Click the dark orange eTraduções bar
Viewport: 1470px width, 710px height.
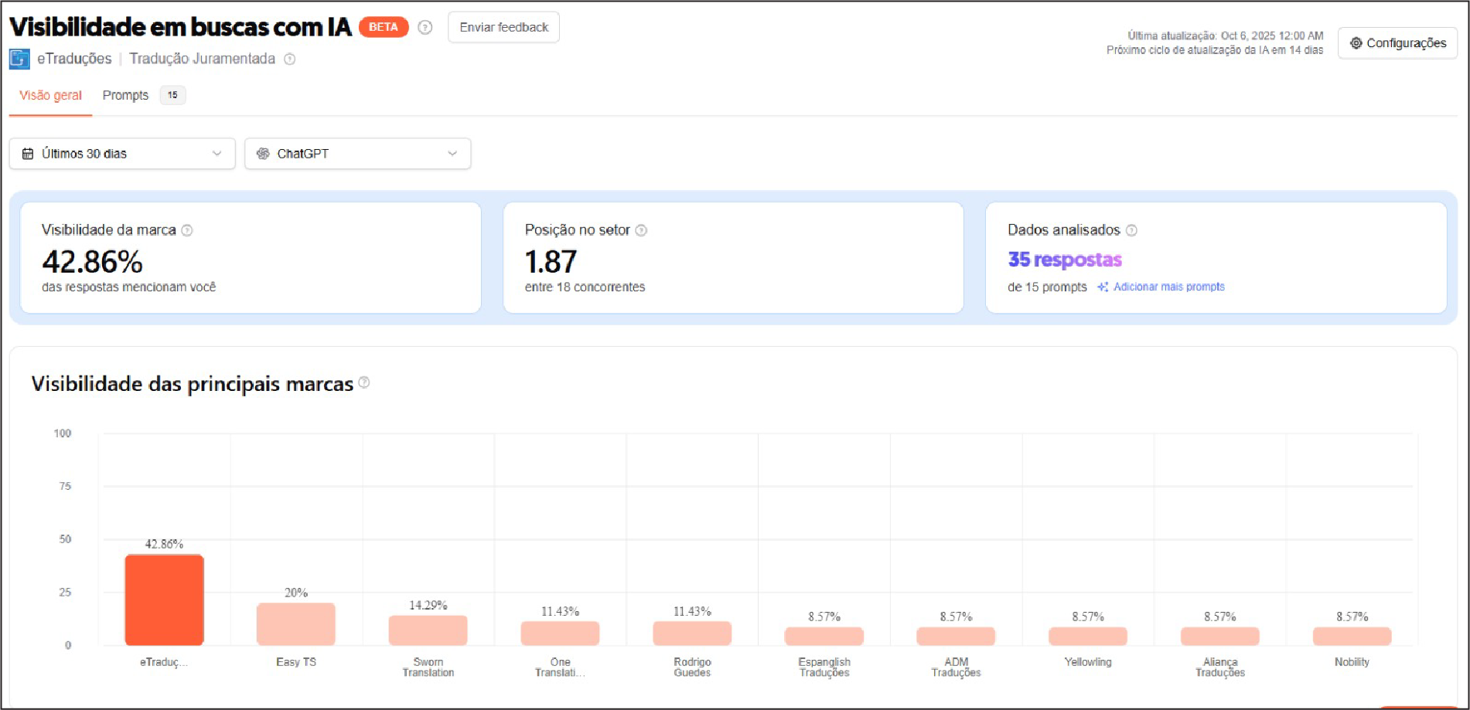pyautogui.click(x=164, y=600)
